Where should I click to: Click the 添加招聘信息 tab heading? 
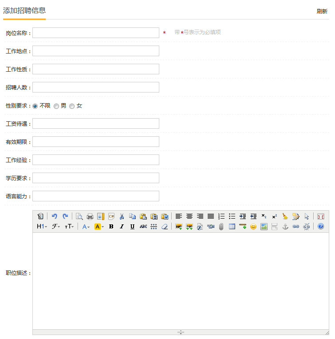[x=24, y=10]
